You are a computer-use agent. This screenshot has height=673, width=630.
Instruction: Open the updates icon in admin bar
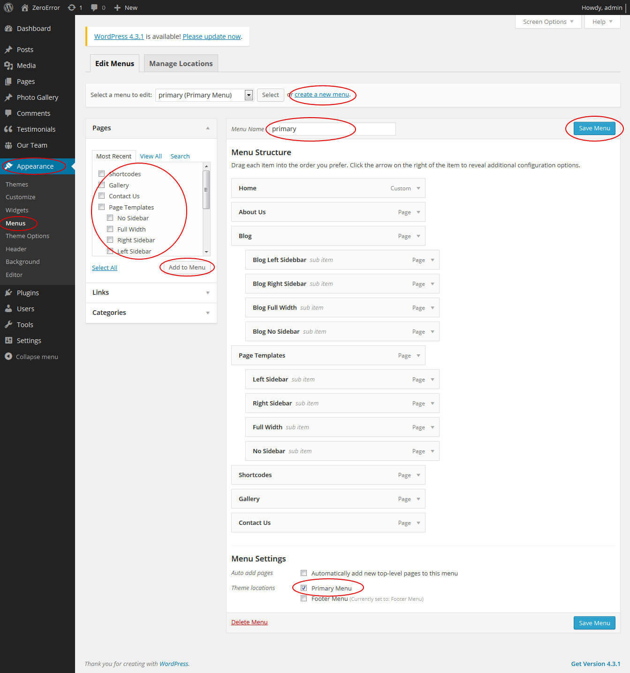click(72, 7)
